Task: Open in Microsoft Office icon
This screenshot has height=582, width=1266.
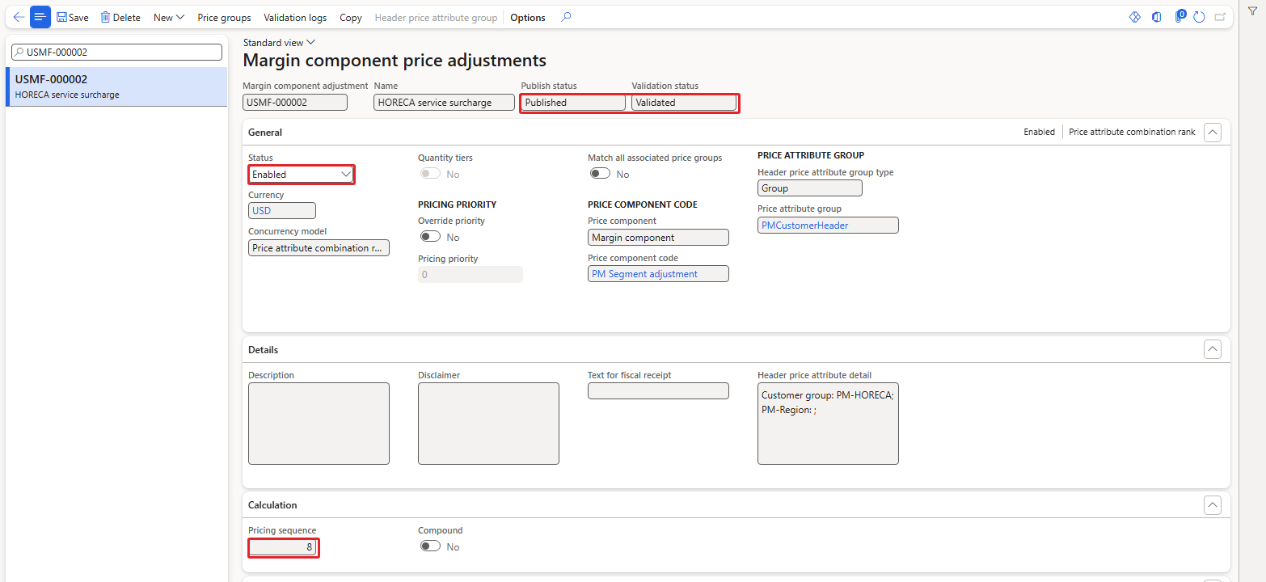Action: [x=1157, y=17]
